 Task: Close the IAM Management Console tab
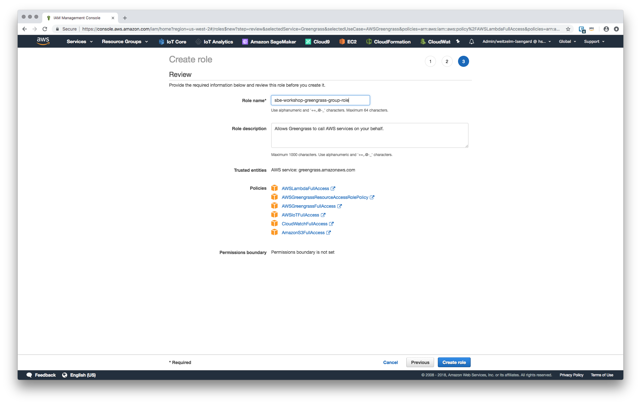coord(113,18)
